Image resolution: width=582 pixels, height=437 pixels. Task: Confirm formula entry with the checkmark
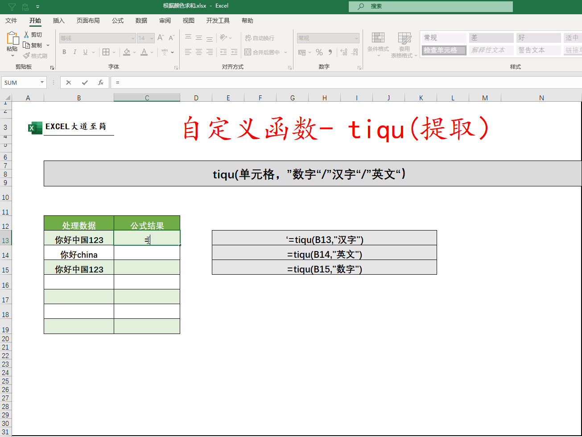85,82
